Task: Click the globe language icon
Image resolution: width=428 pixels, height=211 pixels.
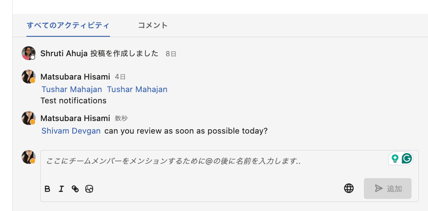Action: [349, 188]
